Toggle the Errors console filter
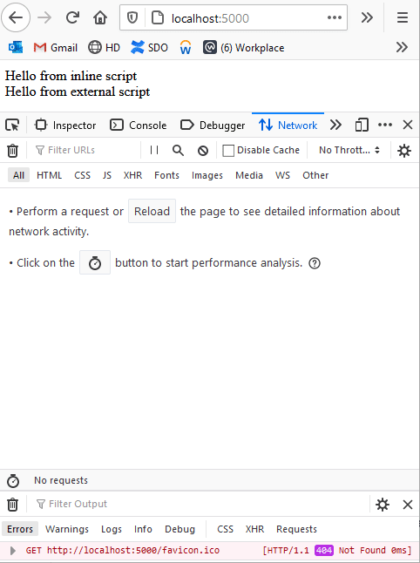This screenshot has width=420, height=563. click(x=20, y=529)
